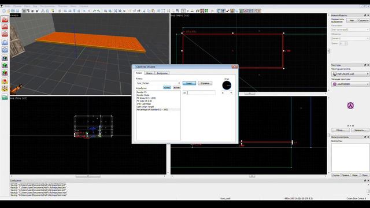Select the Selection tool in left toolbar

pos(5,19)
